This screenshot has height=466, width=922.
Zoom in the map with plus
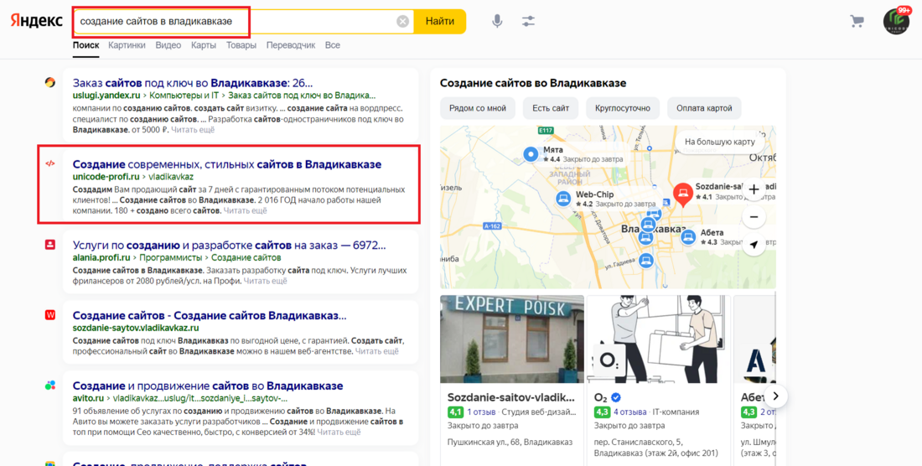pos(754,189)
